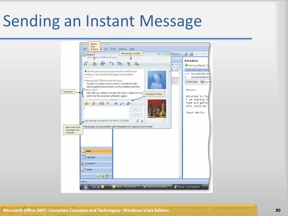Open the Activities icon in Messenger toolbar
The image size is (288, 216).
pyautogui.click(x=120, y=64)
